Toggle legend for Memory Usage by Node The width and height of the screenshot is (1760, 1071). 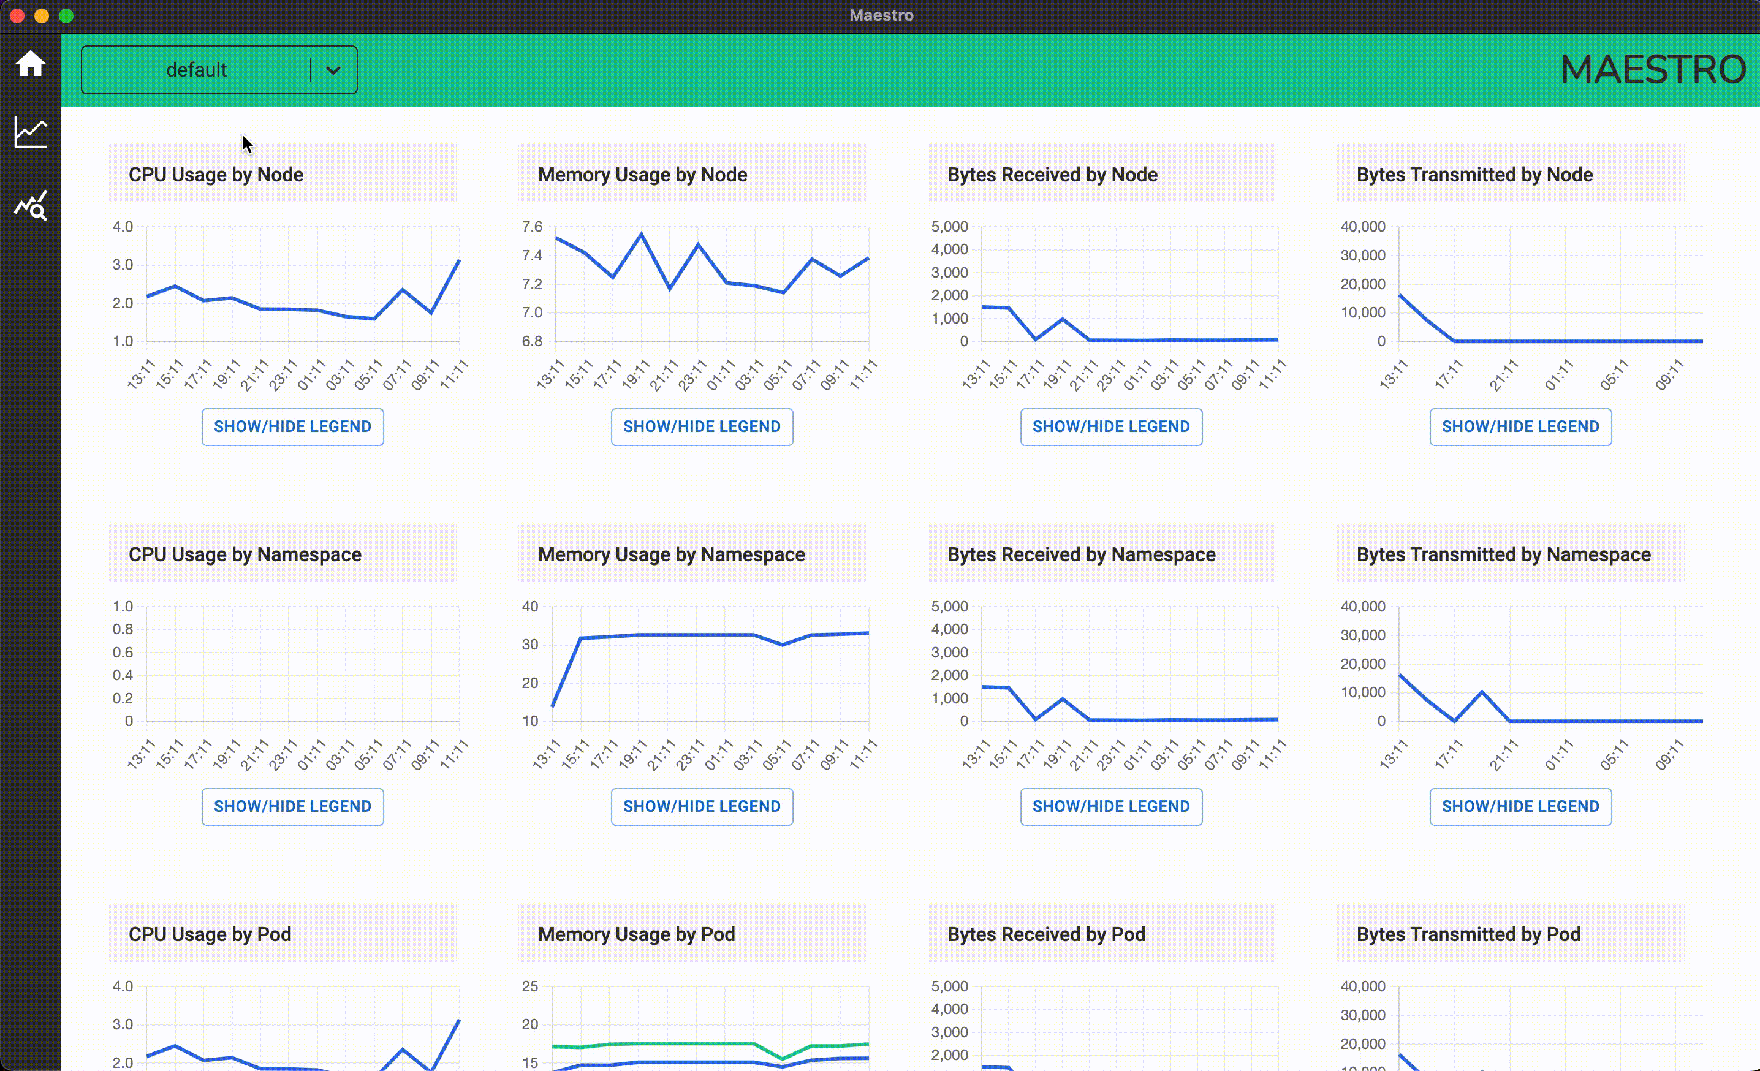(x=702, y=426)
